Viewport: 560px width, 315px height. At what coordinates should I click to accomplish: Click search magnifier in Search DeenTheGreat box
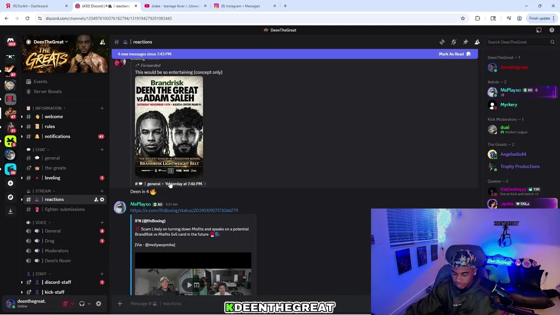point(553,42)
